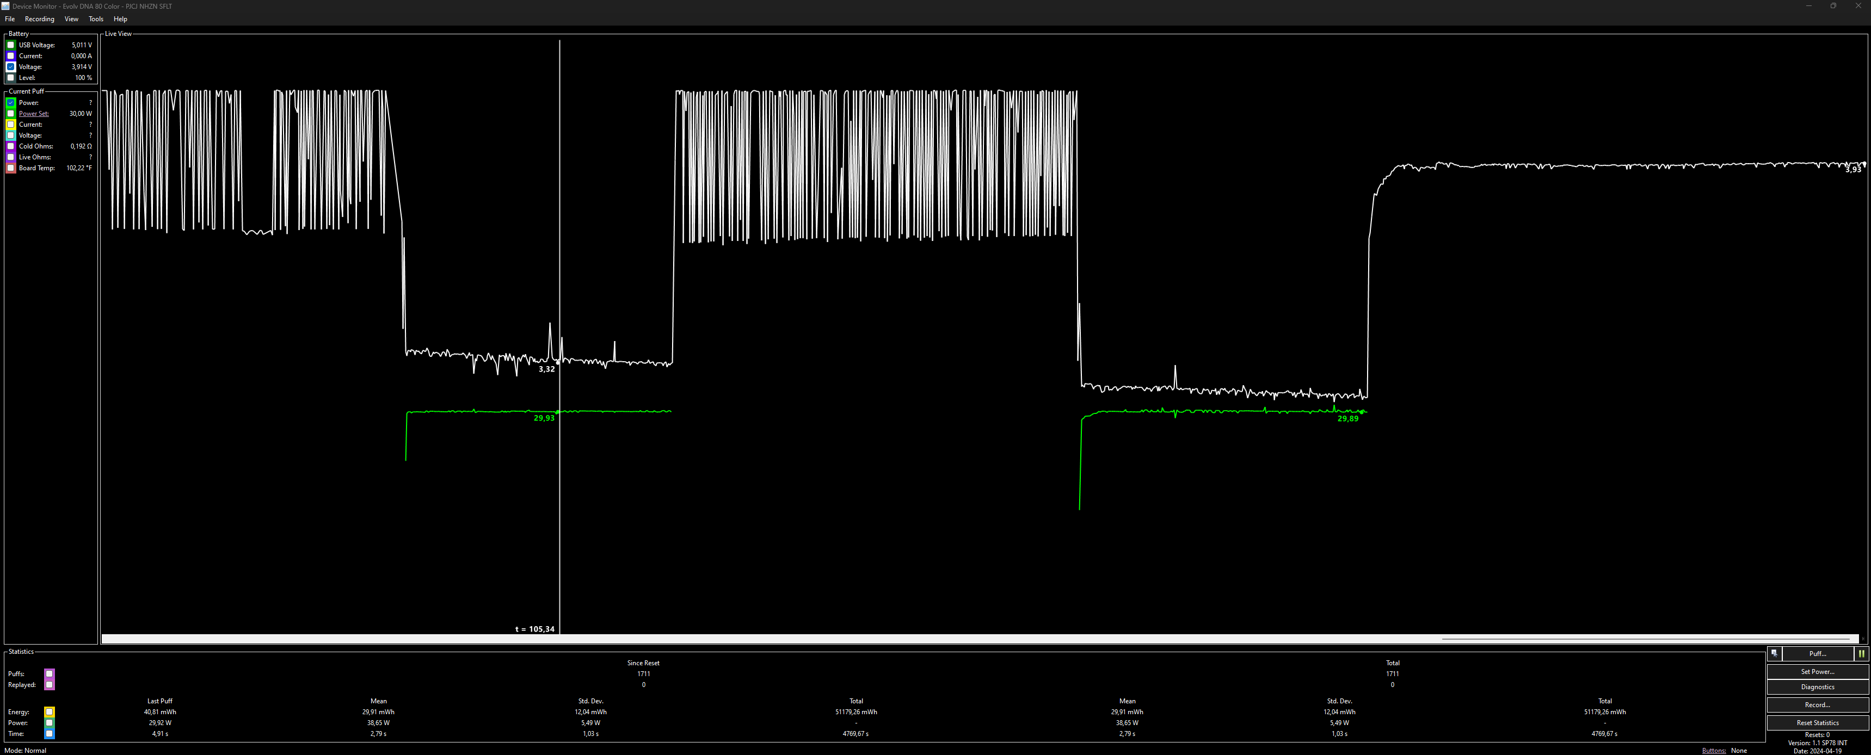
Task: Toggle the Puffs statistic checkbox
Action: click(x=50, y=674)
